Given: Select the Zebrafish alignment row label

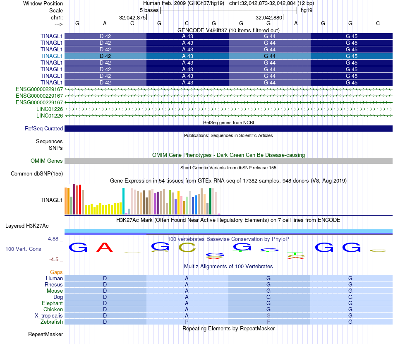Looking at the screenshot, I should tap(52, 322).
